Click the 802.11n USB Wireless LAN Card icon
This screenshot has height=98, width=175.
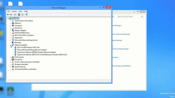click(15, 47)
